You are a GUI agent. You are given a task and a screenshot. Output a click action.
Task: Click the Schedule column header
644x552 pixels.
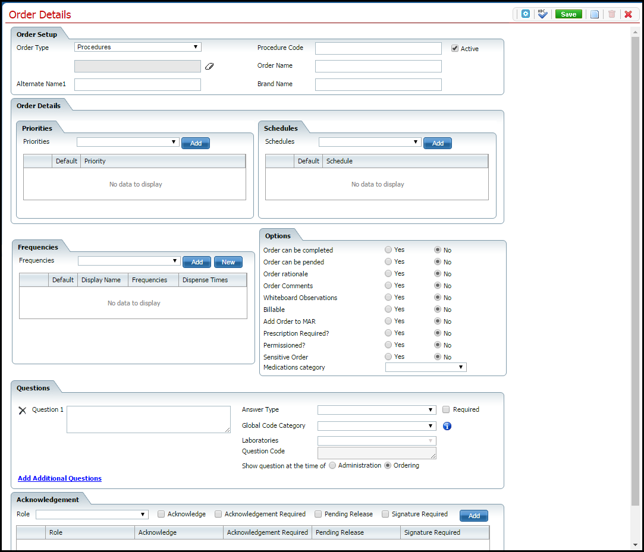pos(406,161)
